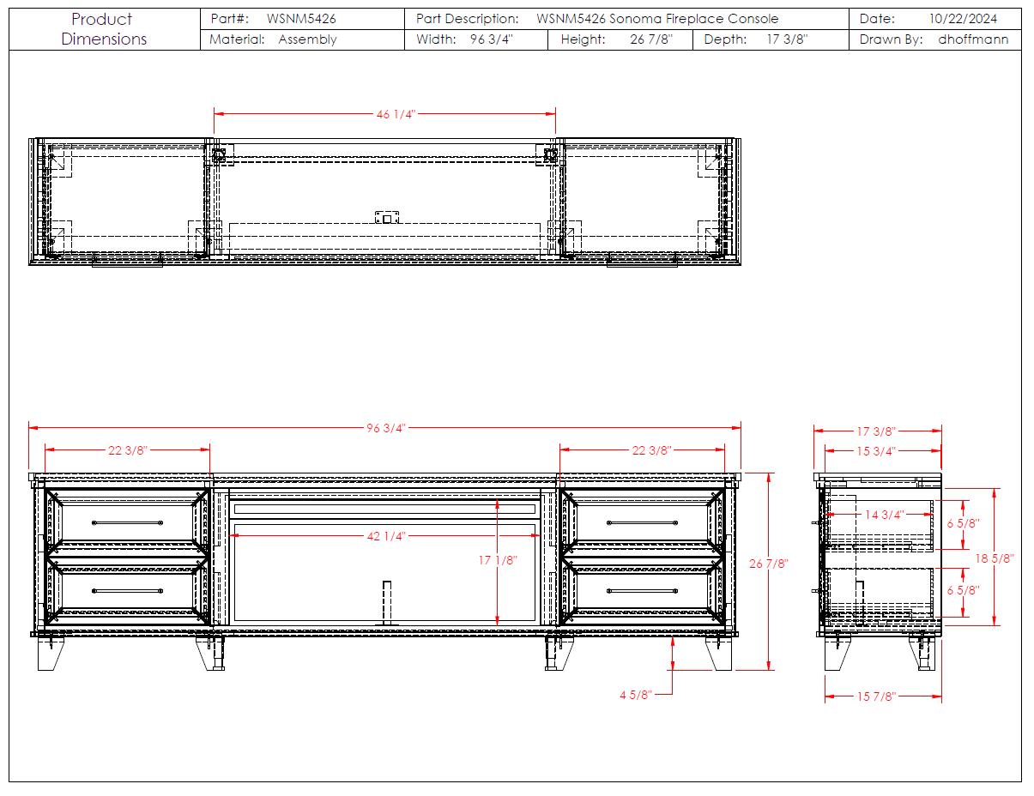Select the 17 1/8" fireplace height dimension
This screenshot has height=796, width=1034.
(x=498, y=560)
